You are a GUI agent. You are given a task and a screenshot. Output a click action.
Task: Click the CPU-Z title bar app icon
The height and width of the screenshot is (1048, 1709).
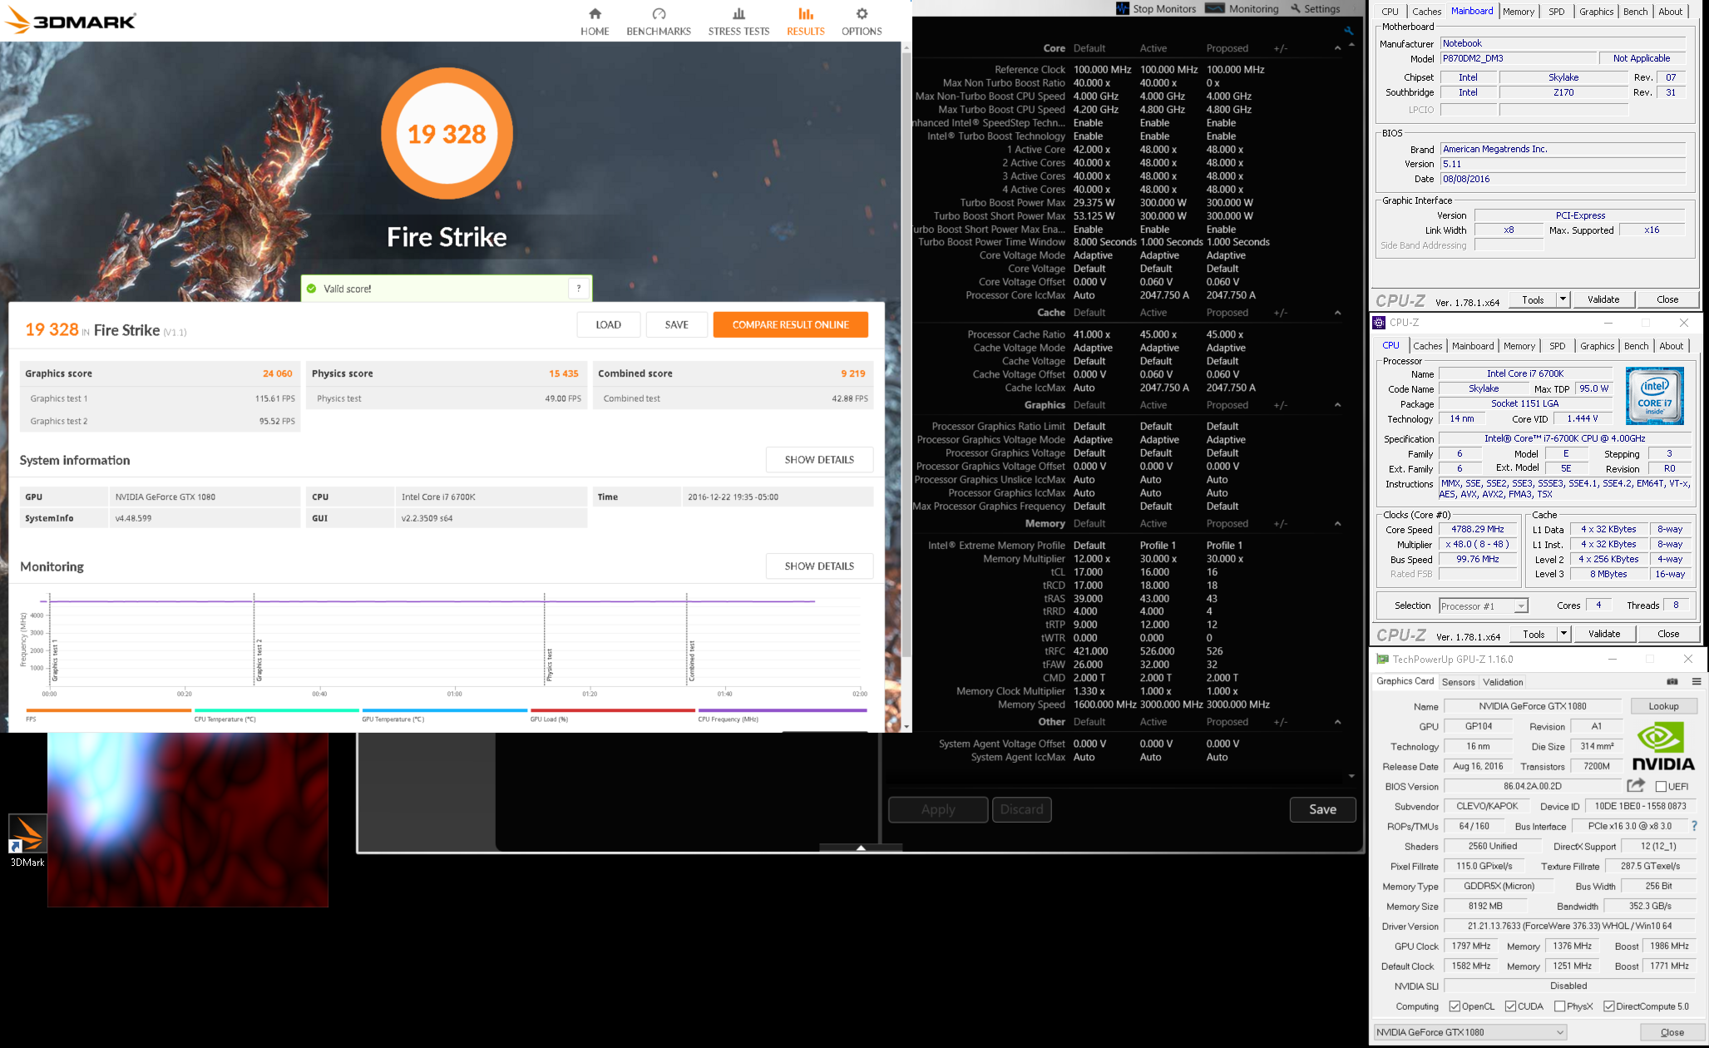coord(1379,323)
